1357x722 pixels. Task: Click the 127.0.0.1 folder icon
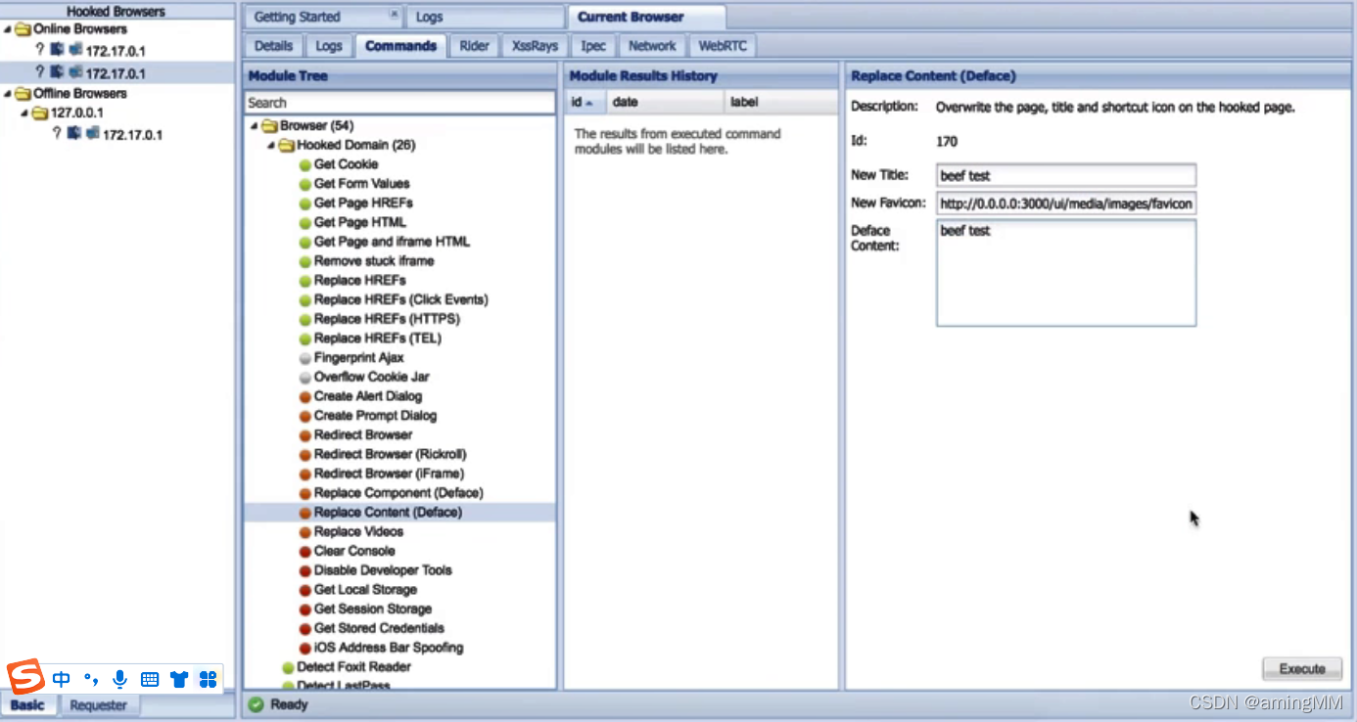pyautogui.click(x=40, y=113)
